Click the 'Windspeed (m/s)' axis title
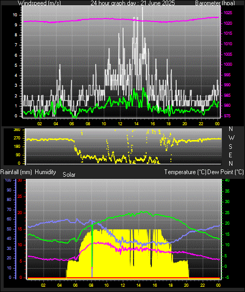Viewport: 245px width, 292px height. coord(39,3)
